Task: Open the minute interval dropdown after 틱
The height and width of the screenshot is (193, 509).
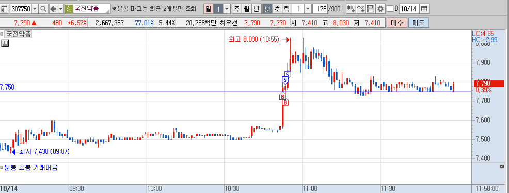Action: pos(308,9)
